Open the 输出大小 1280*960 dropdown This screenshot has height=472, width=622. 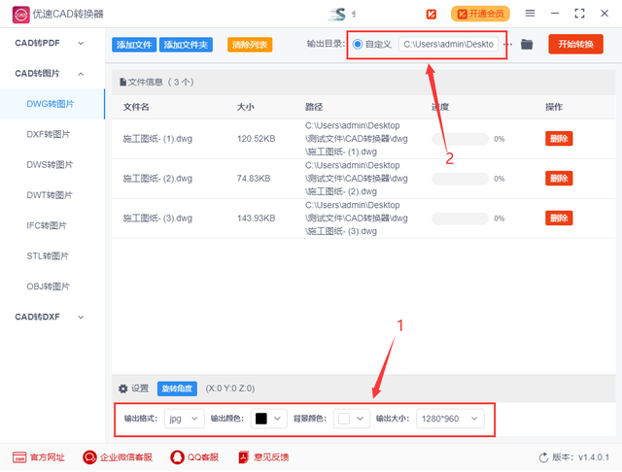pos(450,419)
